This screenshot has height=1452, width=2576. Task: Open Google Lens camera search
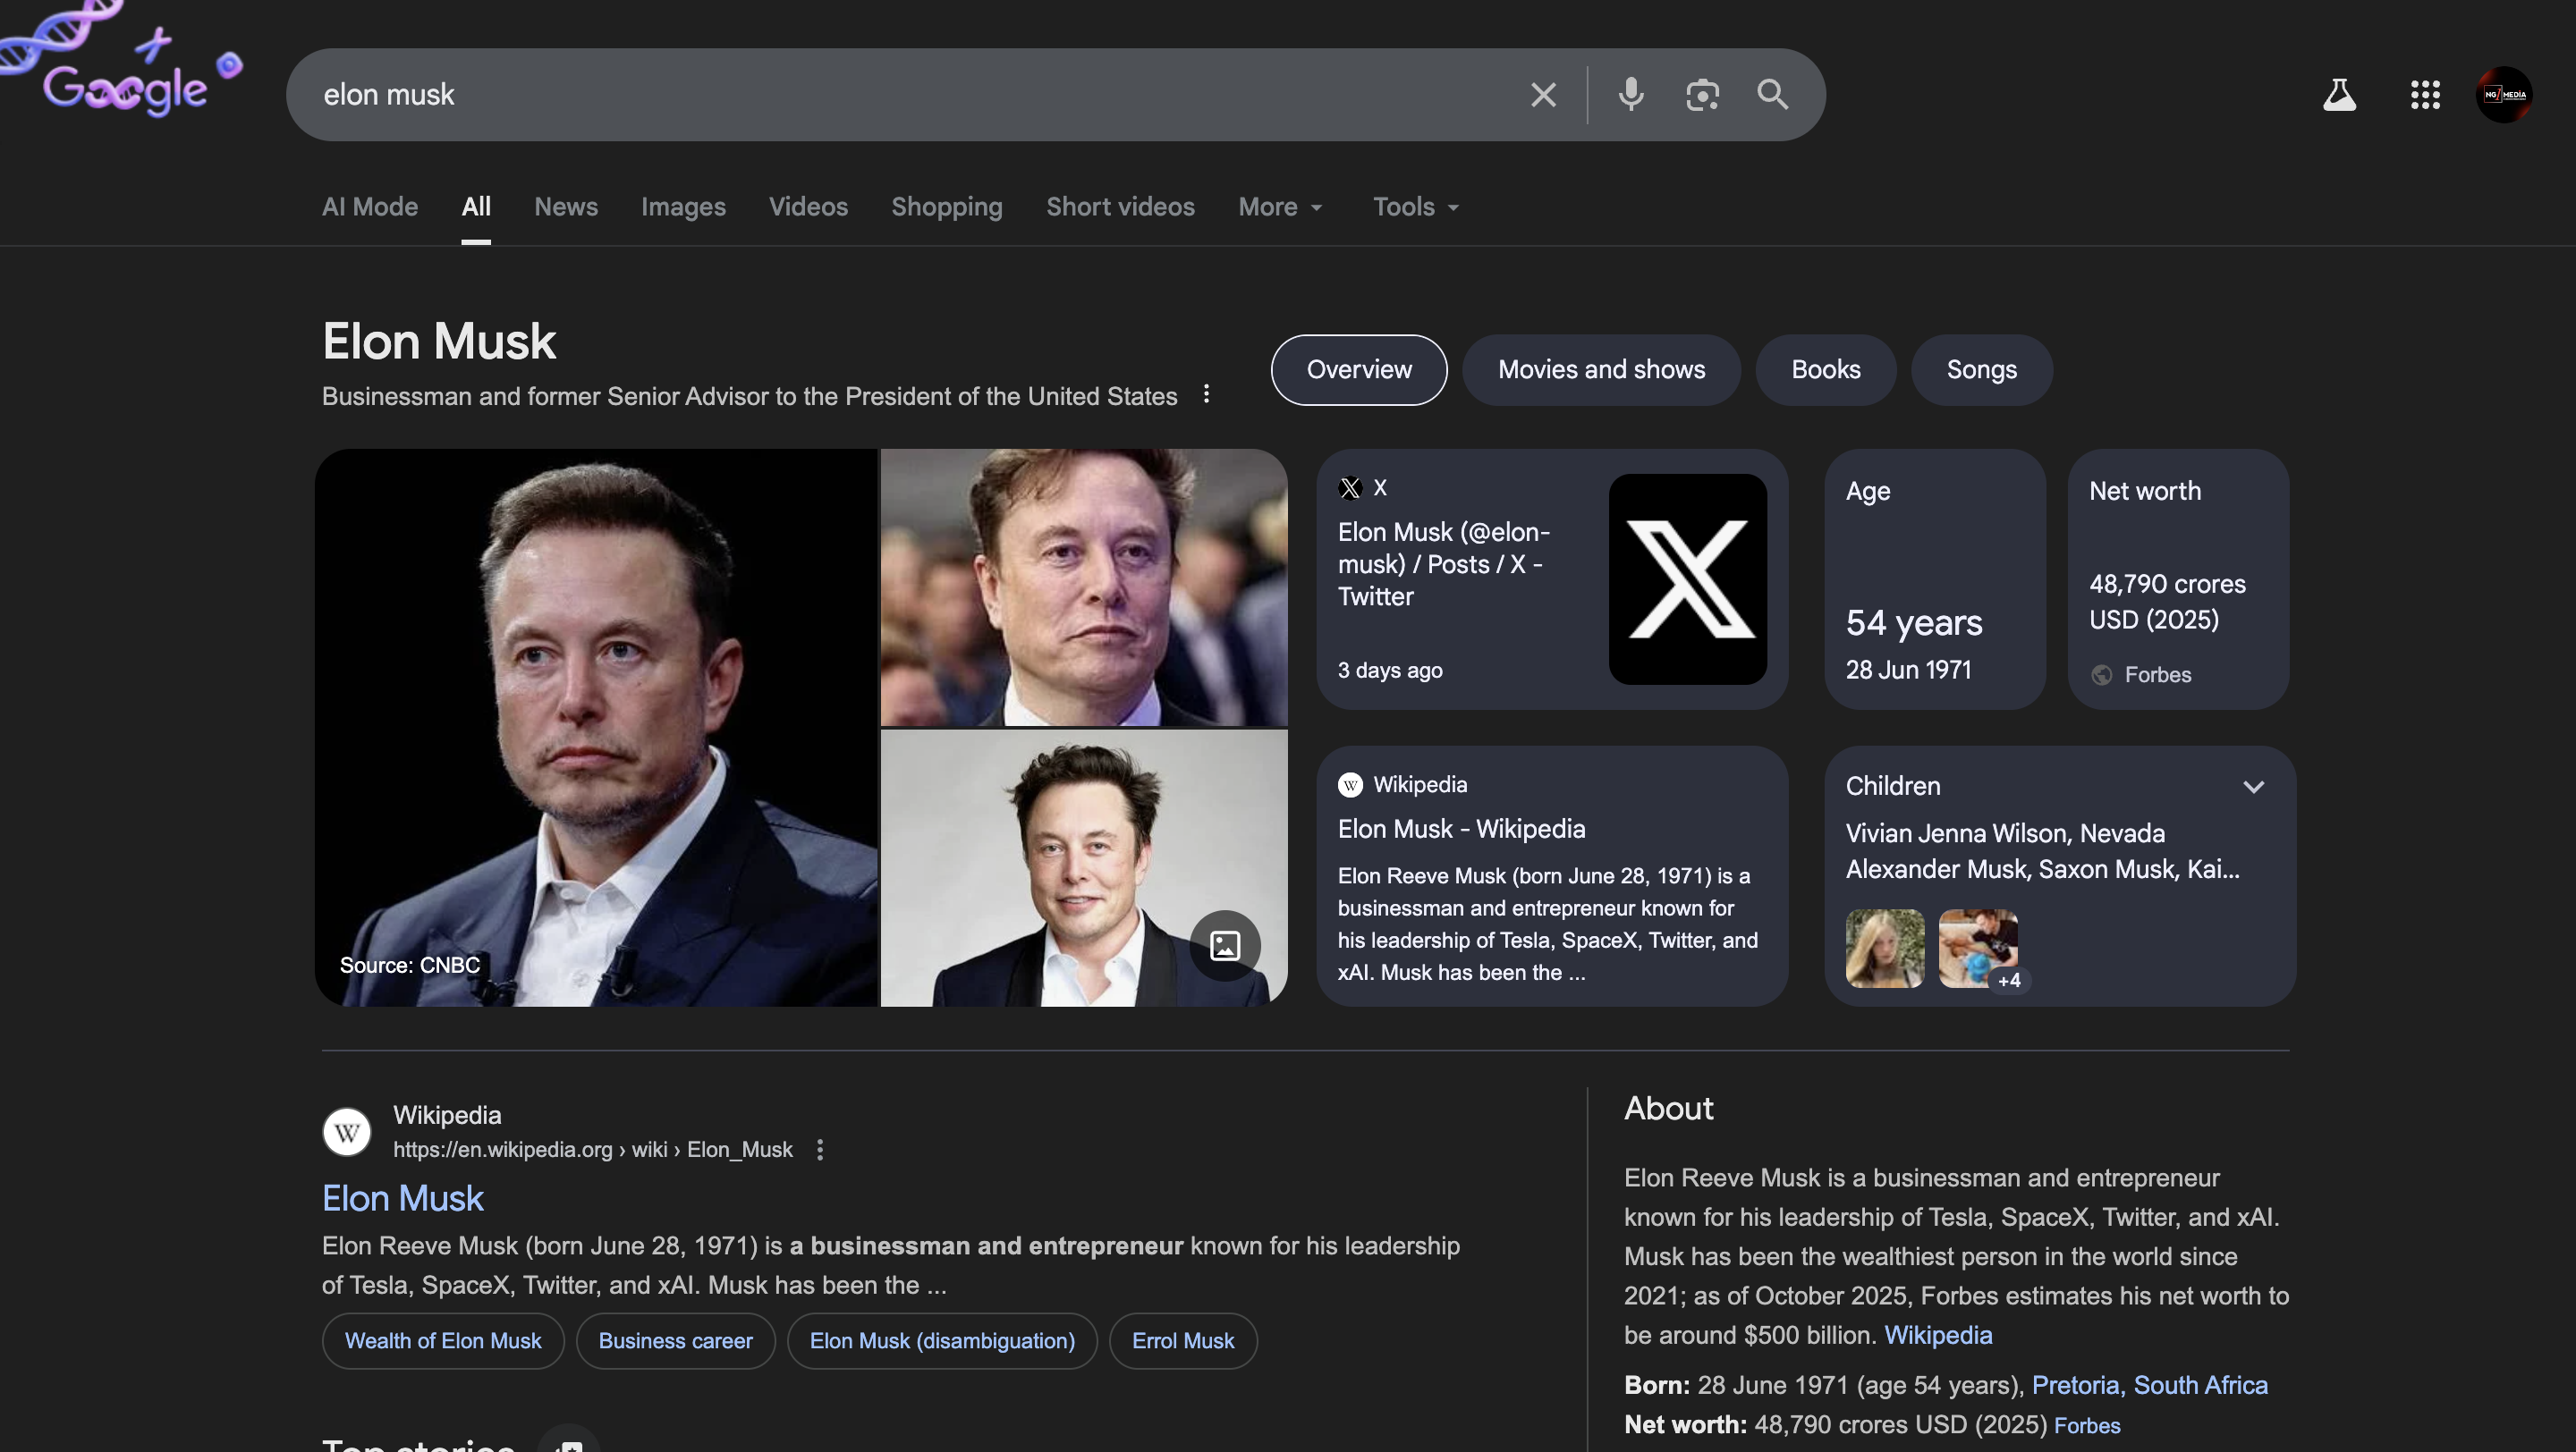[x=1701, y=94]
